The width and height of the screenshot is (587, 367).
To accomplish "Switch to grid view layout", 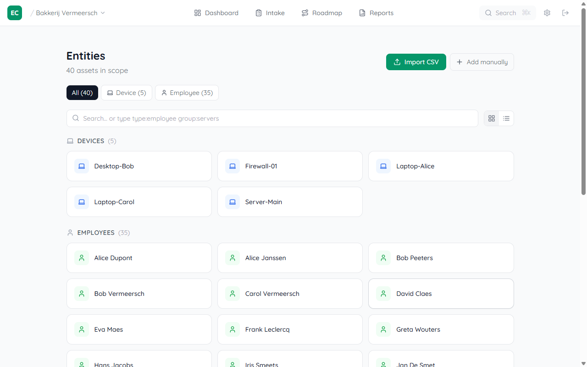I will (492, 118).
